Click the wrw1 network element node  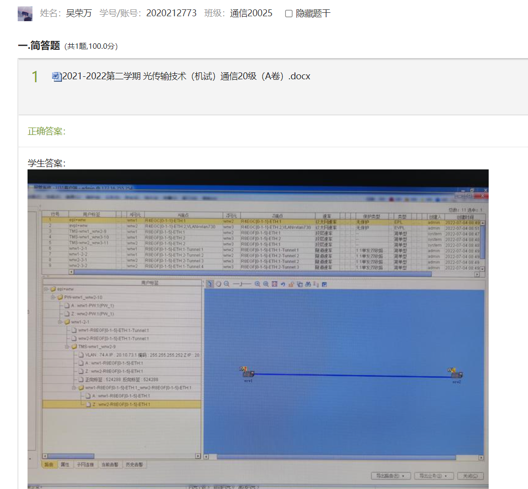point(248,374)
